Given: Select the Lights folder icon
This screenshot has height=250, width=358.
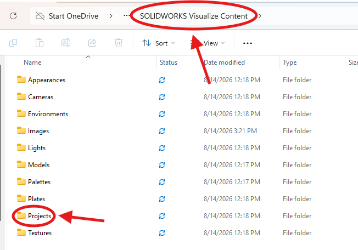Looking at the screenshot, I should (21, 147).
